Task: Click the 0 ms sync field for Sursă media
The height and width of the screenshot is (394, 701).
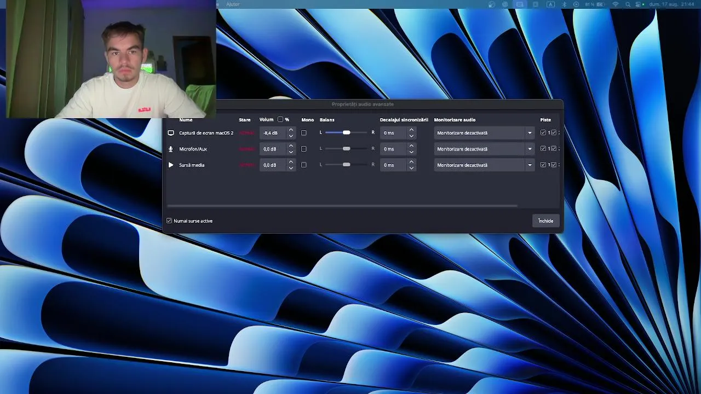Action: click(393, 165)
